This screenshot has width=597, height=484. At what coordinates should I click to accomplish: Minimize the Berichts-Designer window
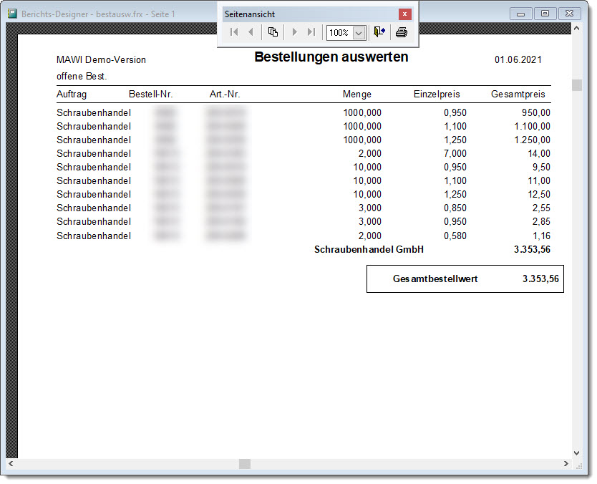point(521,14)
